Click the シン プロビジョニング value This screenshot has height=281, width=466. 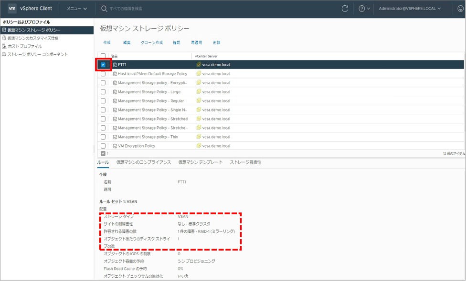(196, 261)
